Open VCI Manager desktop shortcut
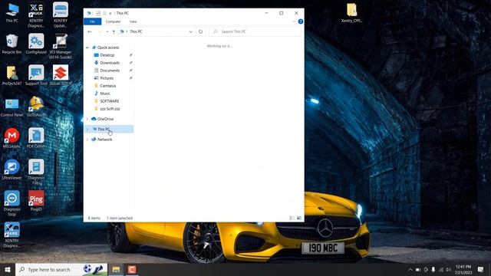This screenshot has height=276, width=491. tap(60, 46)
